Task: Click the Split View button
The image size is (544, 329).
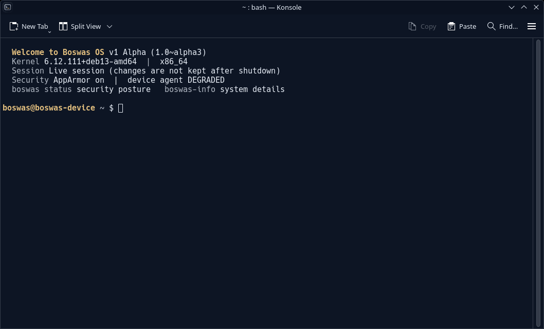Action: (80, 26)
